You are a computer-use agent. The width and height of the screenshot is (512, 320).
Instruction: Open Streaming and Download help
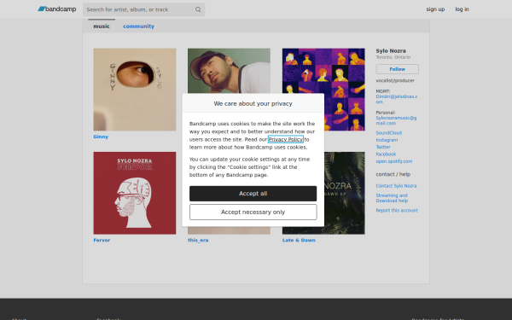pos(392,198)
